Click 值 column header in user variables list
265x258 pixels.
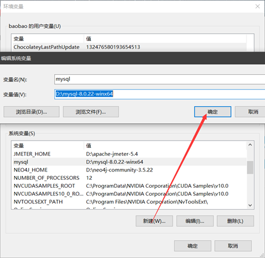[165, 39]
